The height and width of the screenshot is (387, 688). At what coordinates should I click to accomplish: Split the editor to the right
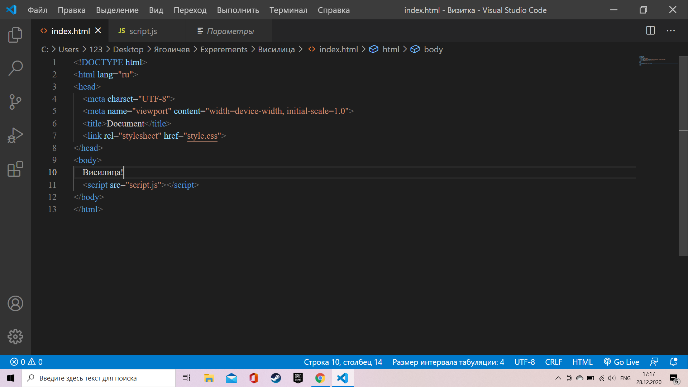point(650,31)
